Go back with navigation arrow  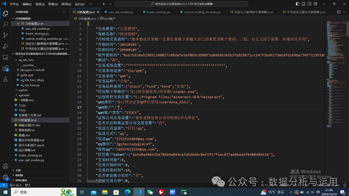[104, 4]
